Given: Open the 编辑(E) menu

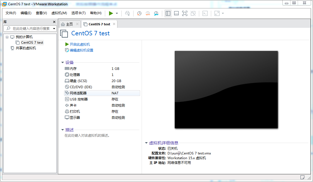Looking at the screenshot, I should tap(26, 13).
